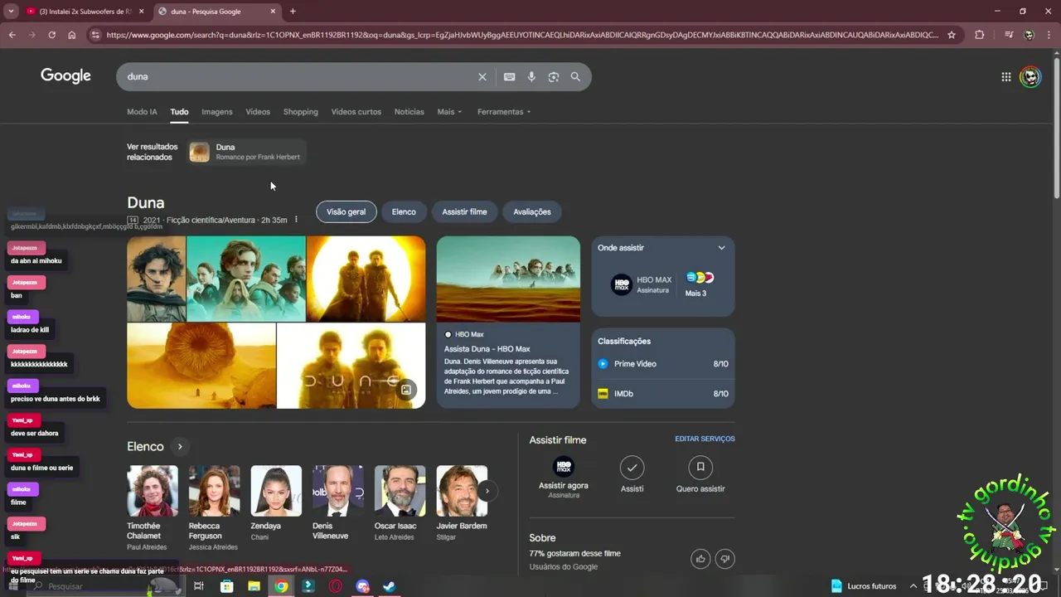This screenshot has height=597, width=1061.
Task: Start voice search with the microphone icon
Action: coord(531,77)
